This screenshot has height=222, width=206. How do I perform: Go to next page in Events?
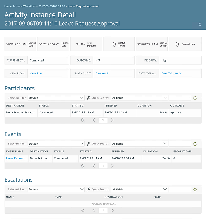point(112,166)
